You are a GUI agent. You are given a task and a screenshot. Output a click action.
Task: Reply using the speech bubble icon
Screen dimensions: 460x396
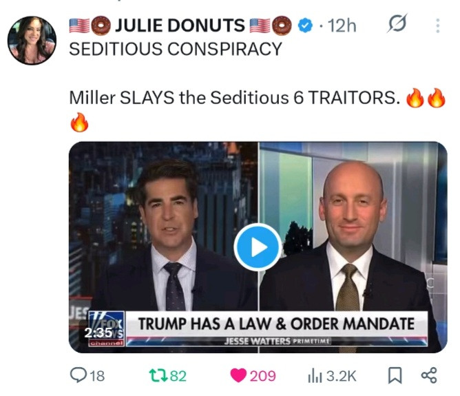78,375
